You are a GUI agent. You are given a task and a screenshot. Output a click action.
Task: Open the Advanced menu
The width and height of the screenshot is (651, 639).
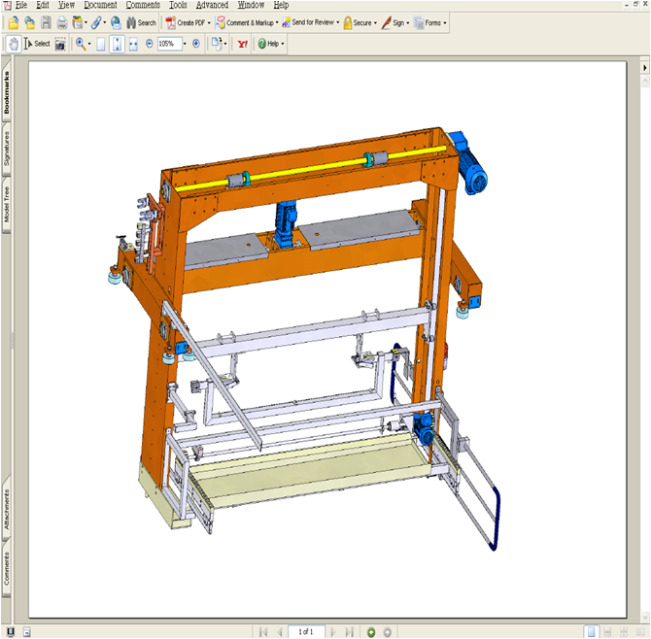coord(212,5)
